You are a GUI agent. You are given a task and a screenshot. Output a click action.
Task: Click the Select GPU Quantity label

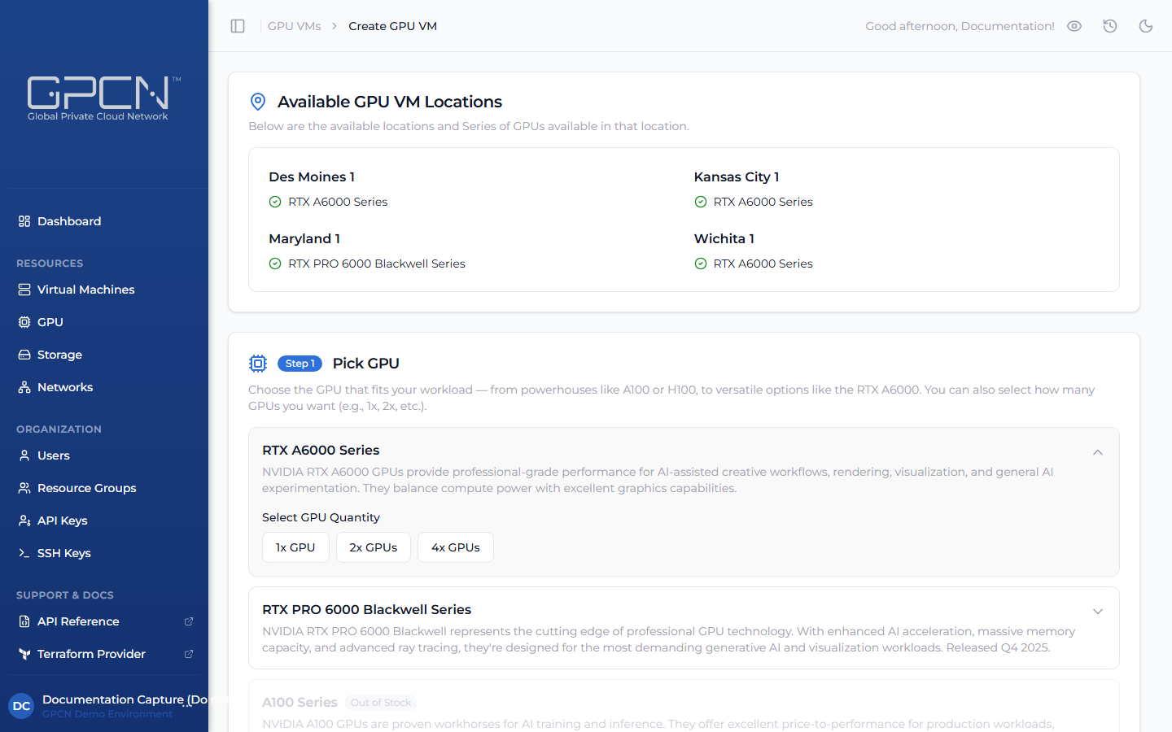pos(321,517)
